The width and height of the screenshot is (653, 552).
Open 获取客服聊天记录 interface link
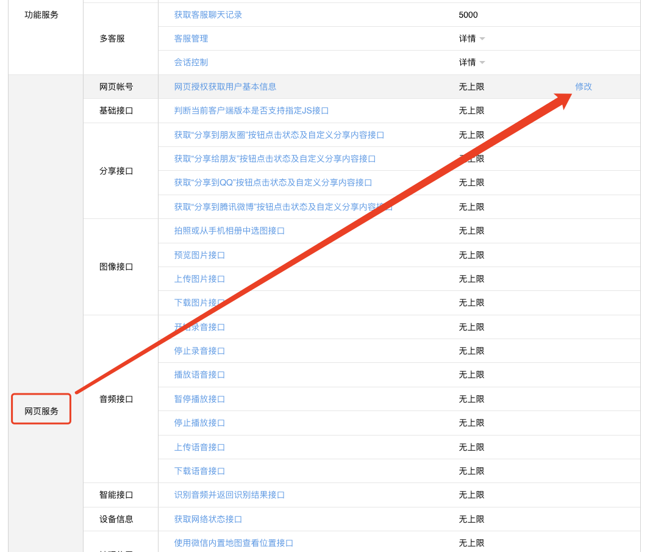click(208, 15)
